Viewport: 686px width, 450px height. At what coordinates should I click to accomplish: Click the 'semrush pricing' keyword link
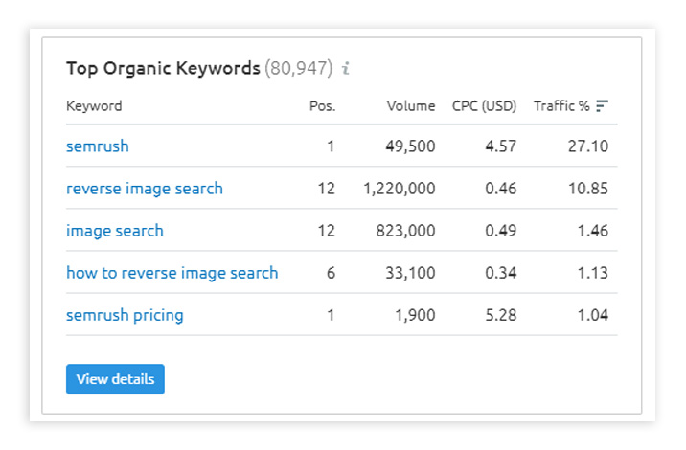click(x=125, y=315)
